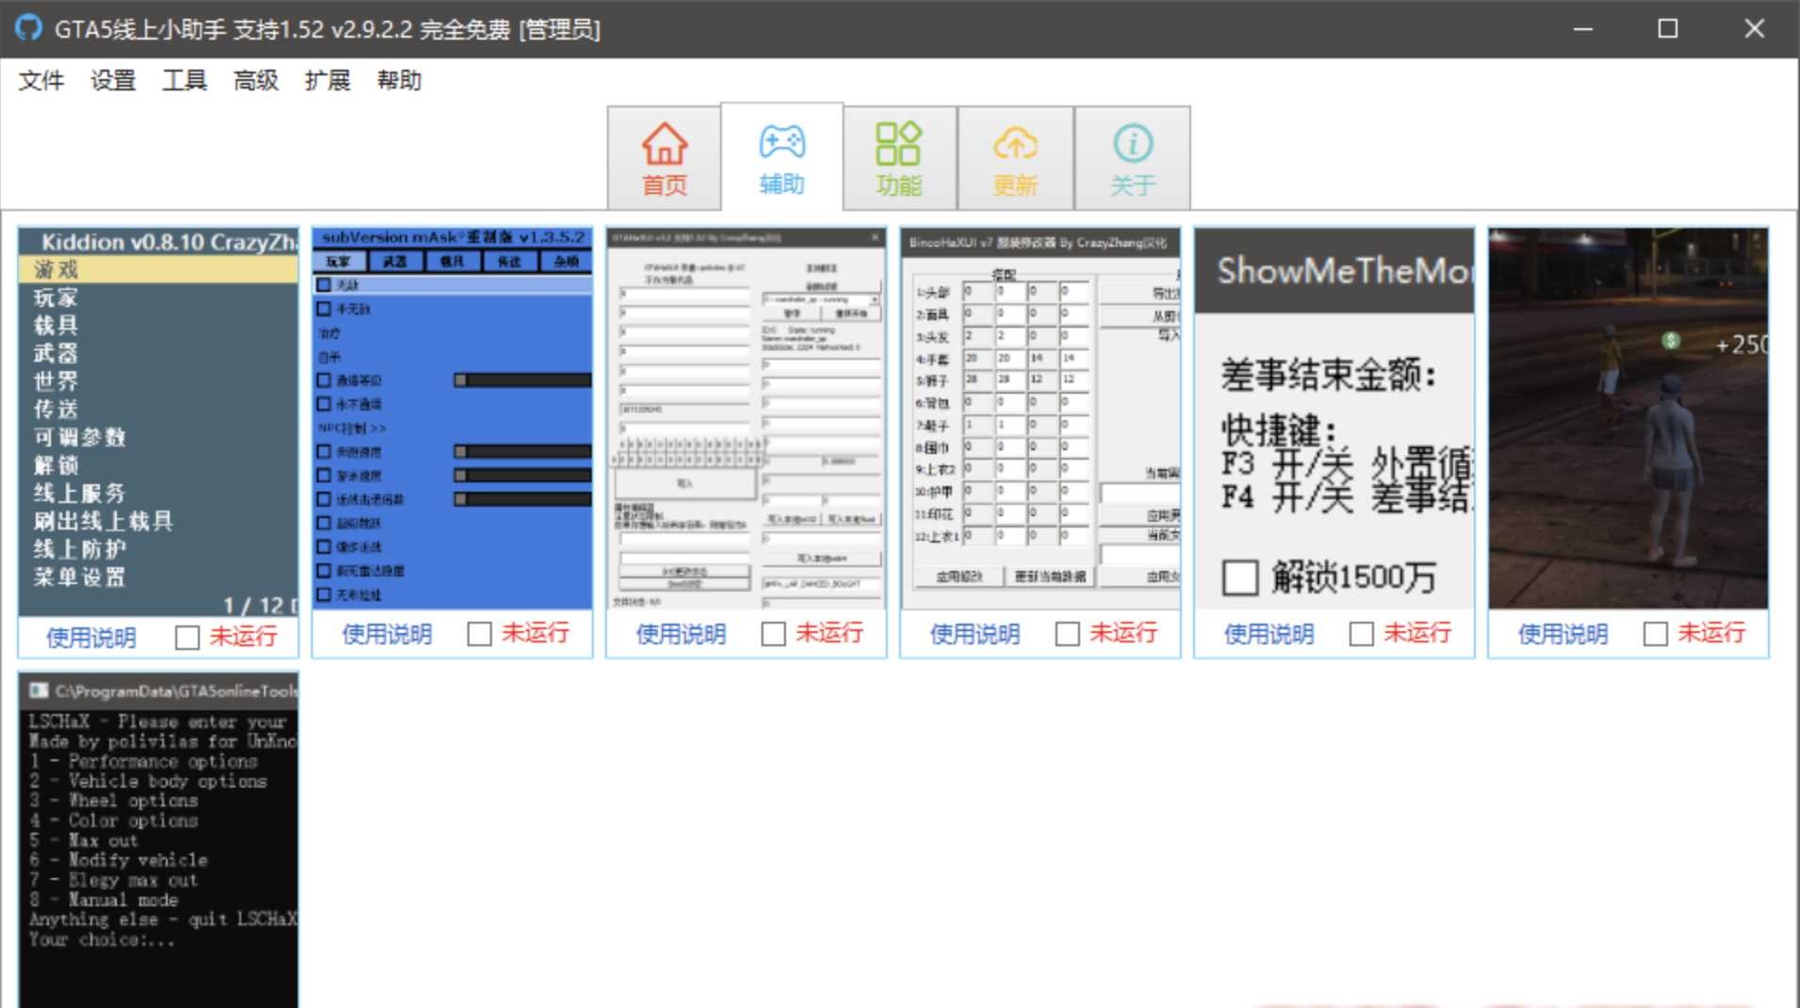Open 使用说明 for Kiddion tool

pos(91,638)
